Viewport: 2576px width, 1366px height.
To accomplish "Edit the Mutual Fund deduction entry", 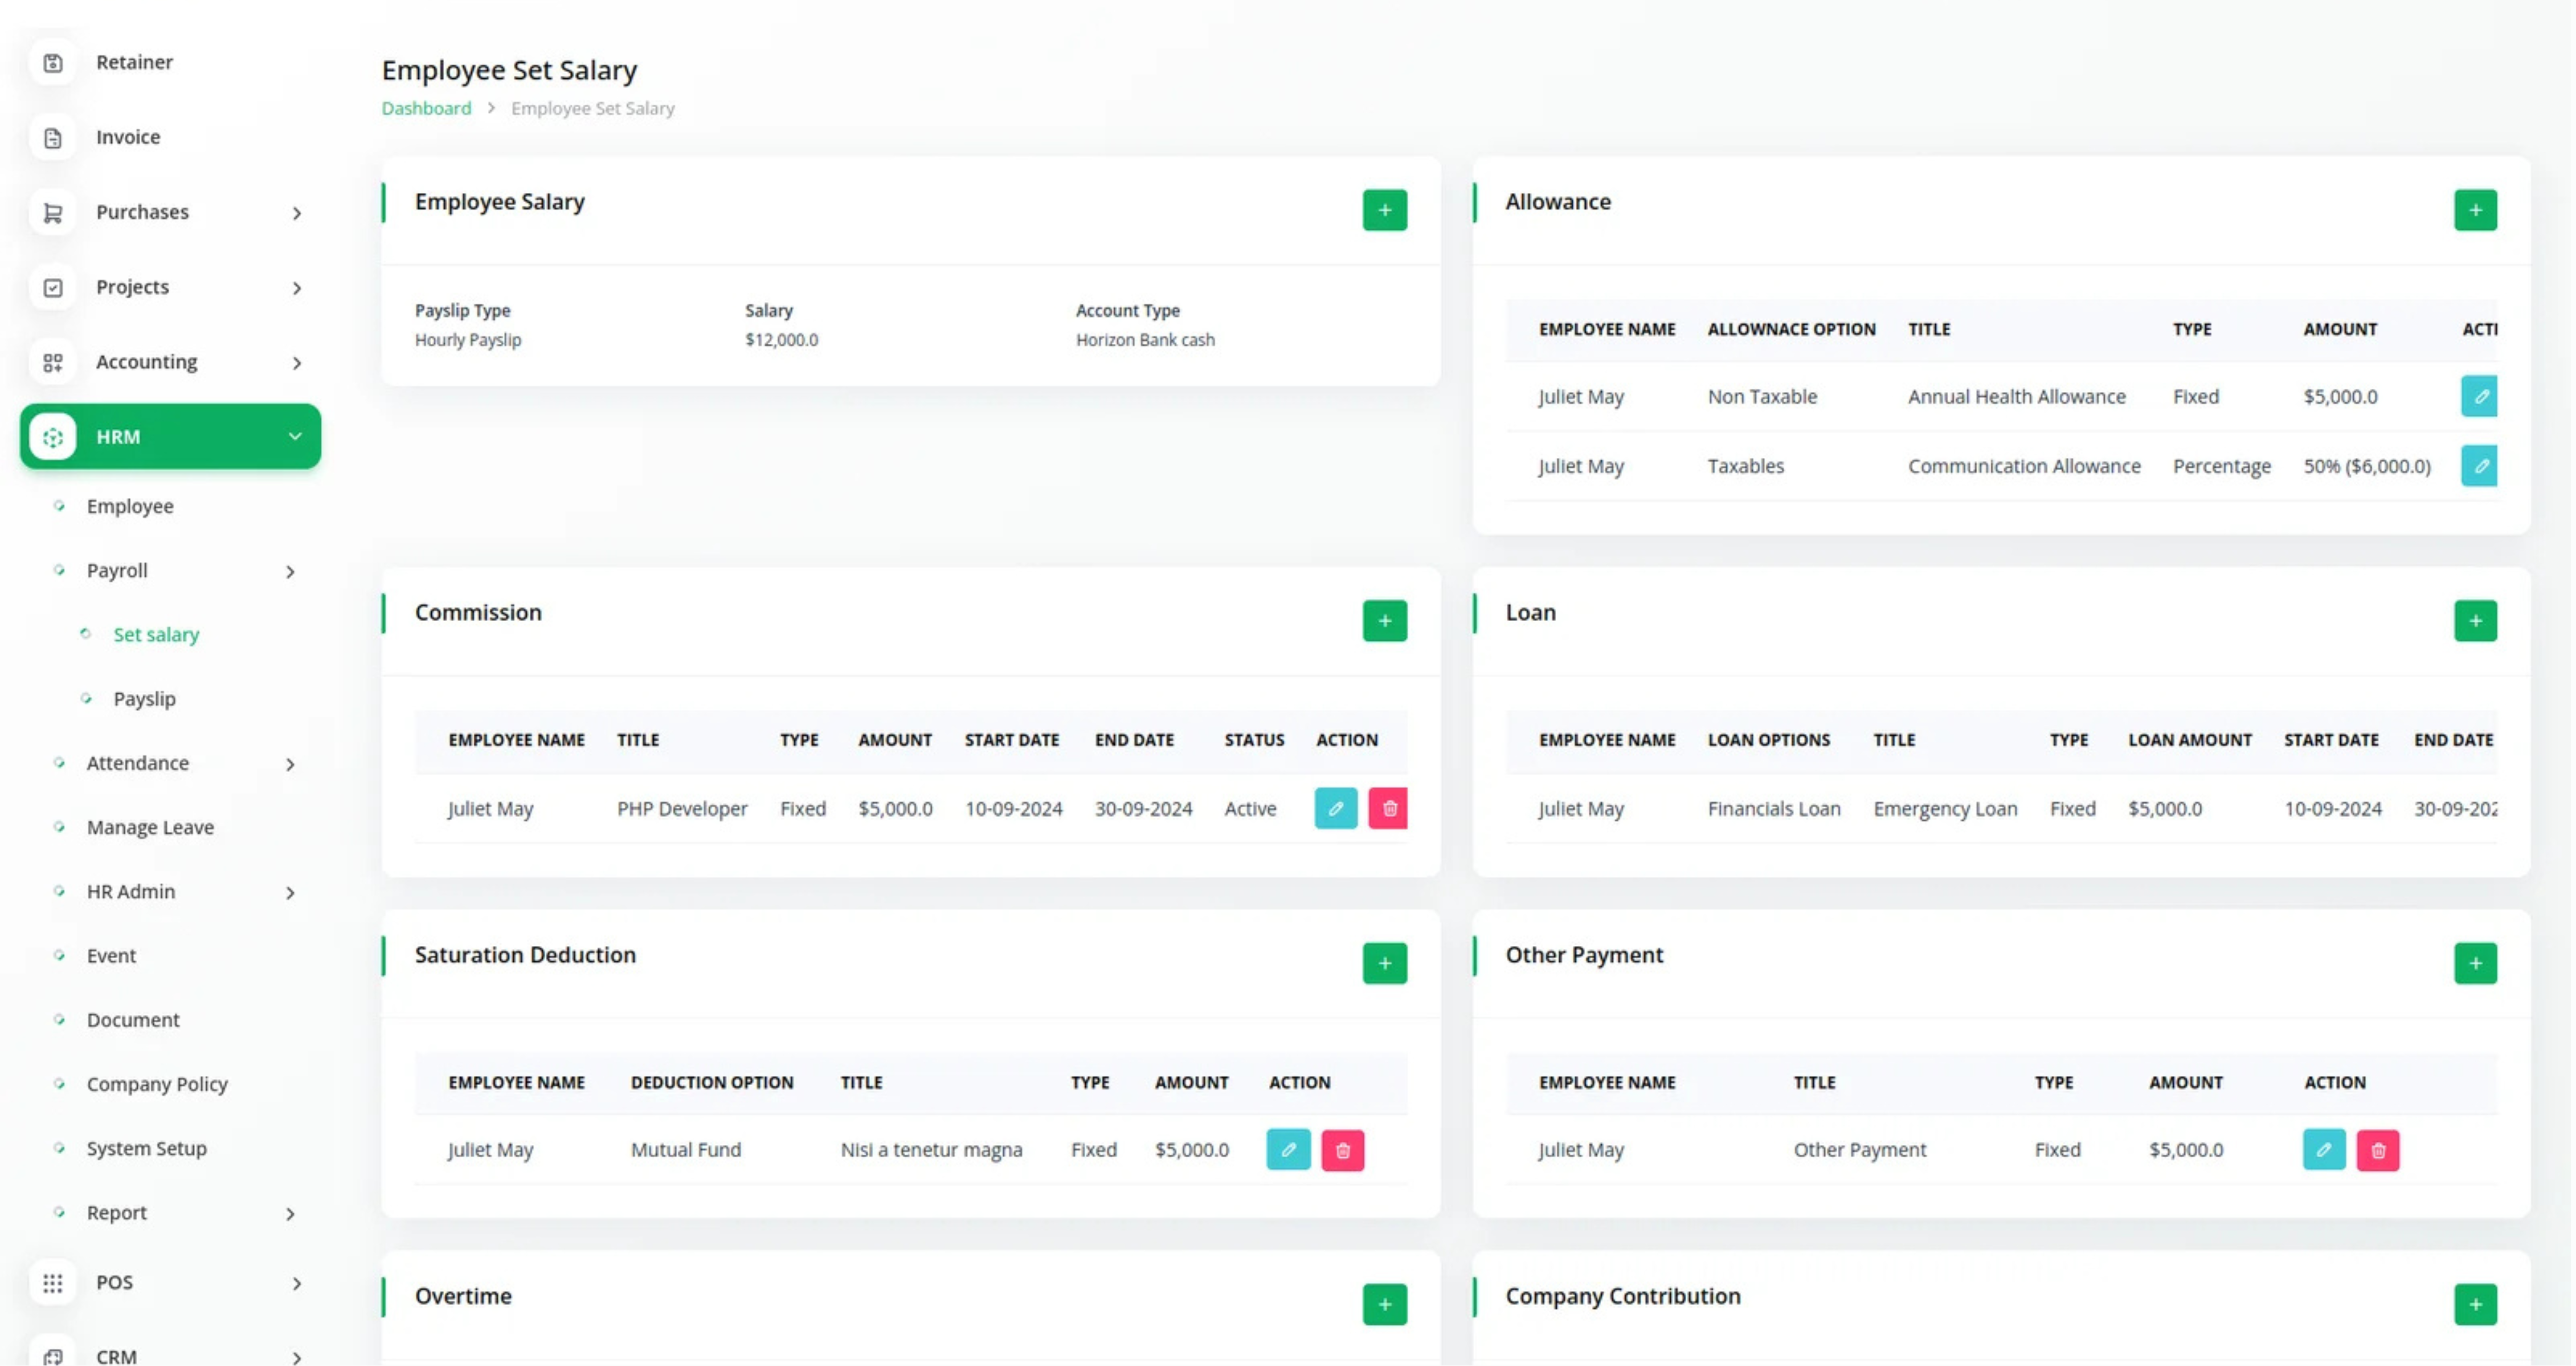I will pyautogui.click(x=1288, y=1150).
